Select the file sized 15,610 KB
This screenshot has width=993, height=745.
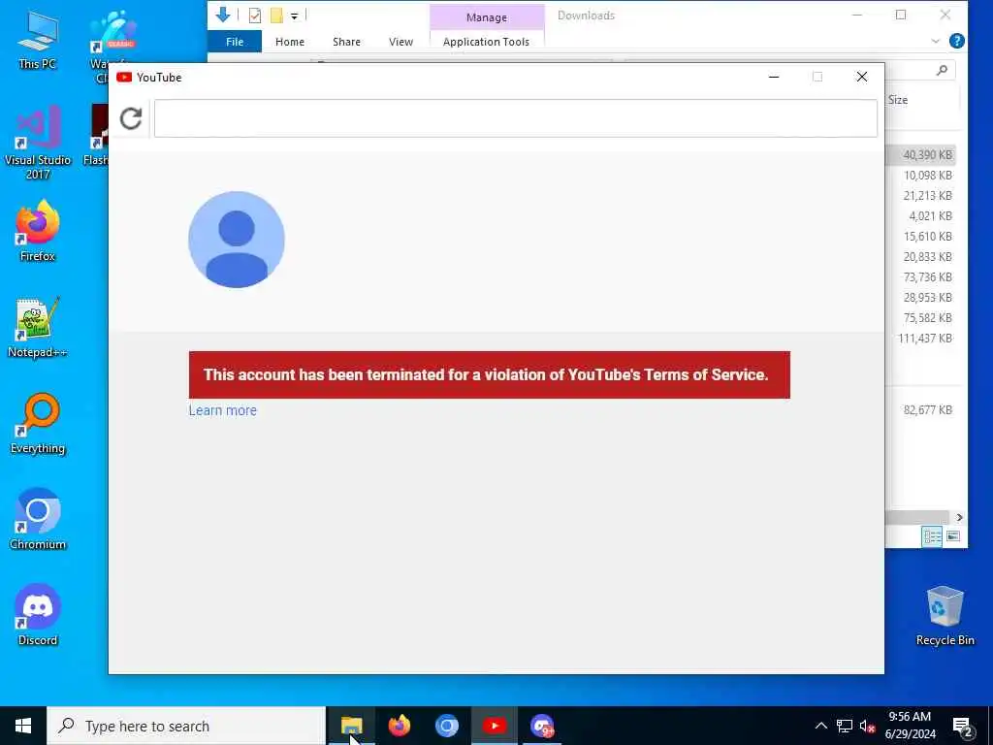pos(927,237)
